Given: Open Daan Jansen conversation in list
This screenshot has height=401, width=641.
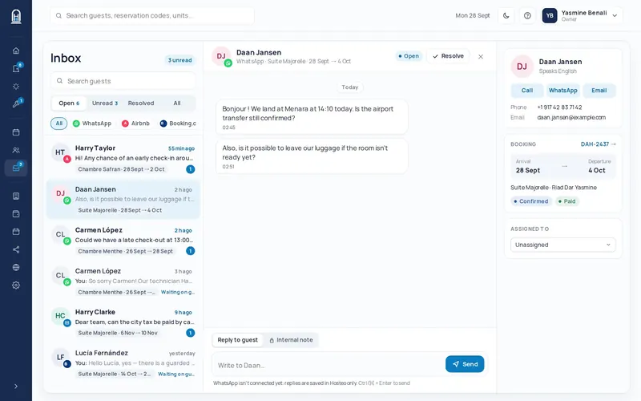Looking at the screenshot, I should [123, 199].
